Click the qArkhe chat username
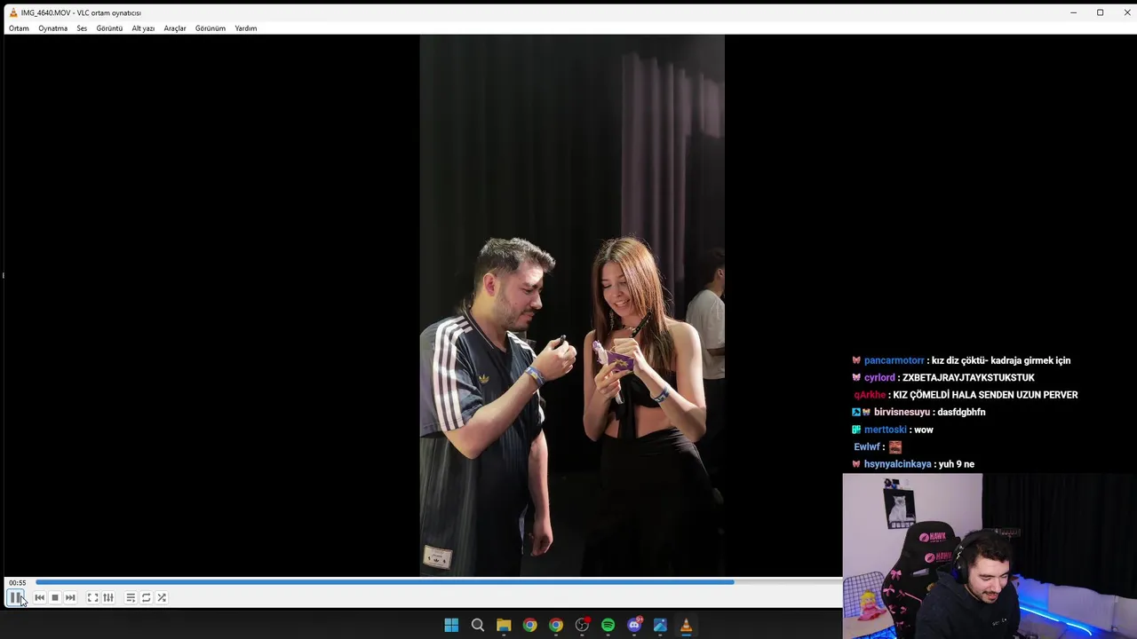The width and height of the screenshot is (1137, 639). point(870,395)
